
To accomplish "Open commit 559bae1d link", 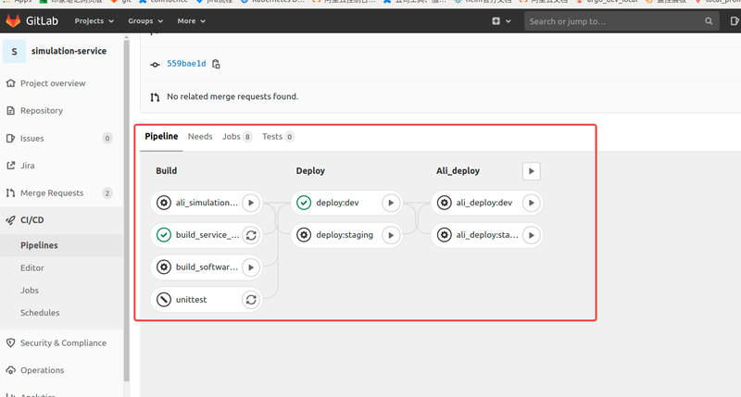I will [x=186, y=64].
